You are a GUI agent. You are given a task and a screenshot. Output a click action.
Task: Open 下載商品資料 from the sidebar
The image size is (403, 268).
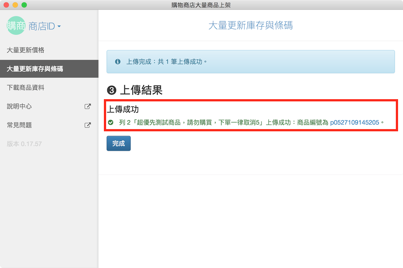click(x=26, y=88)
